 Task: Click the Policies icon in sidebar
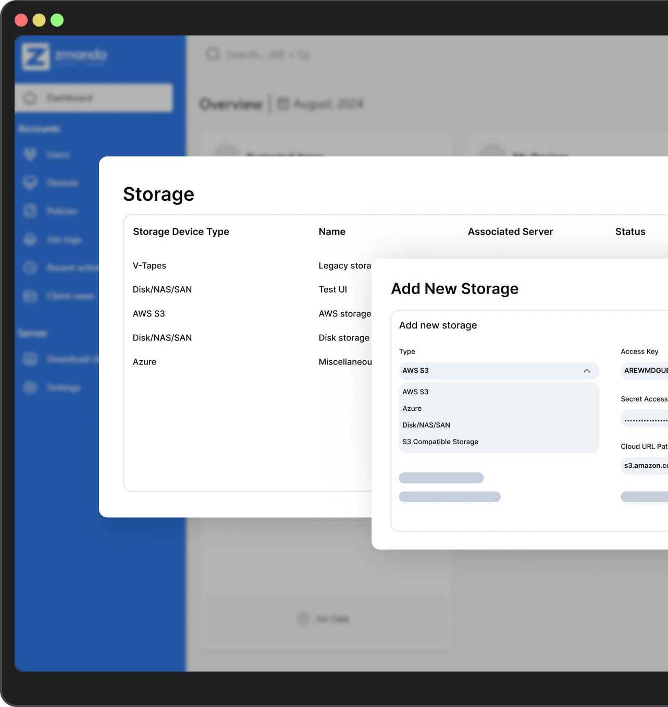31,211
